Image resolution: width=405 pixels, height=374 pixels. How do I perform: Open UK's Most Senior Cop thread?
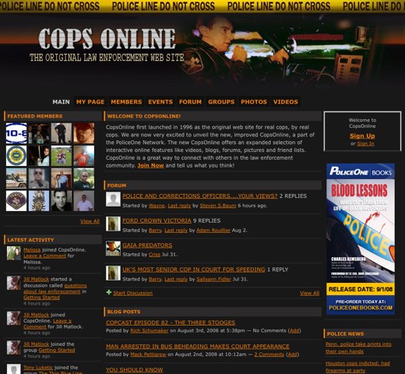[x=194, y=270]
